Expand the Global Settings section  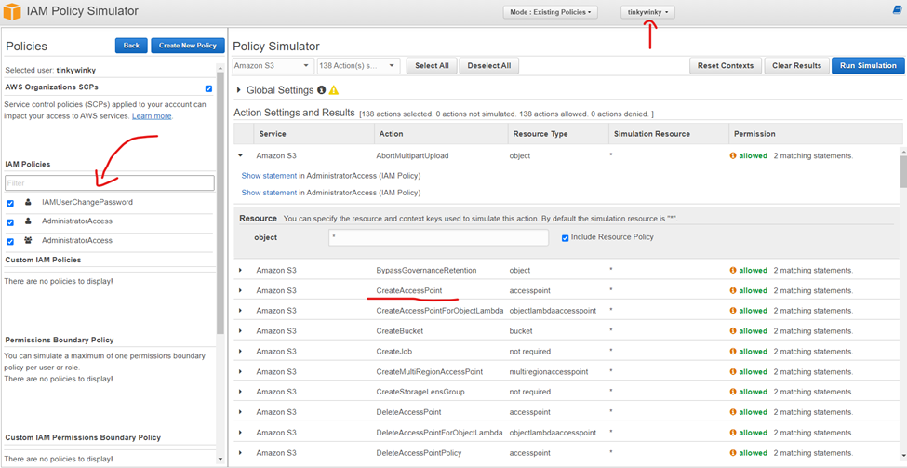[x=239, y=90]
